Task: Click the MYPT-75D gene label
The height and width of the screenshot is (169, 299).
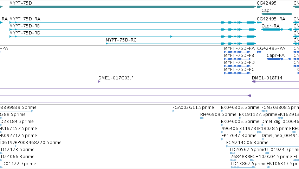Action: point(21,3)
